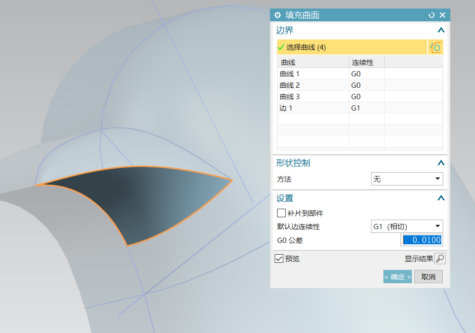The height and width of the screenshot is (333, 475).
Task: Click the green checkmark in 选择曲线 field
Action: pyautogui.click(x=281, y=47)
